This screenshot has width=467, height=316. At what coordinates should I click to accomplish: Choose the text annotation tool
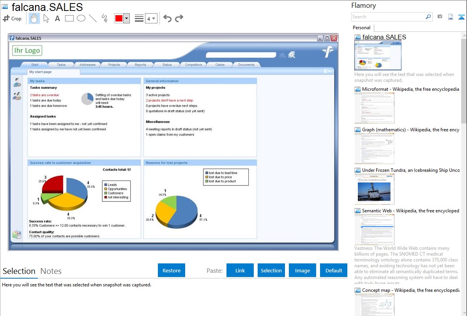[57, 18]
